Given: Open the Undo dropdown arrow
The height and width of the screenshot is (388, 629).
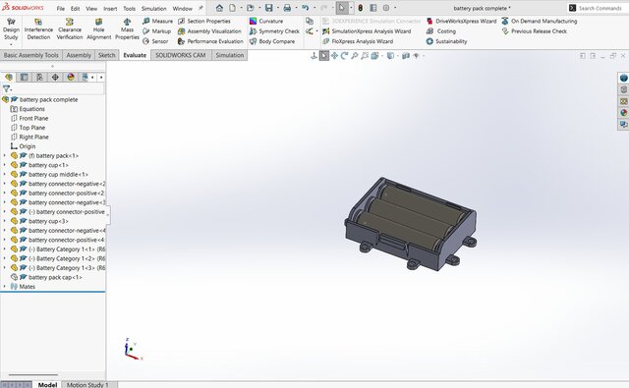Looking at the screenshot, I should click(x=314, y=8).
